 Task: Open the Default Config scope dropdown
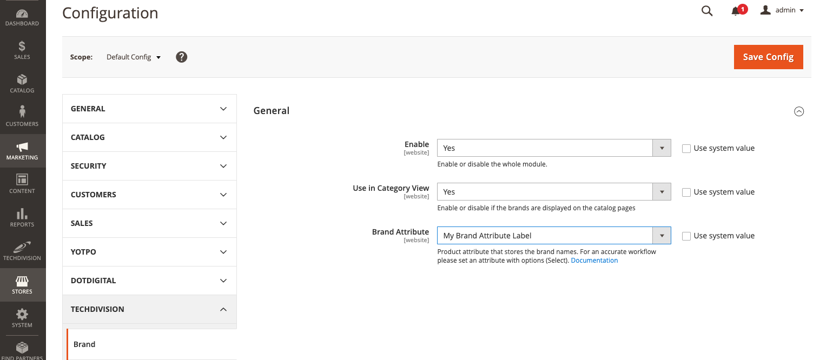tap(134, 57)
